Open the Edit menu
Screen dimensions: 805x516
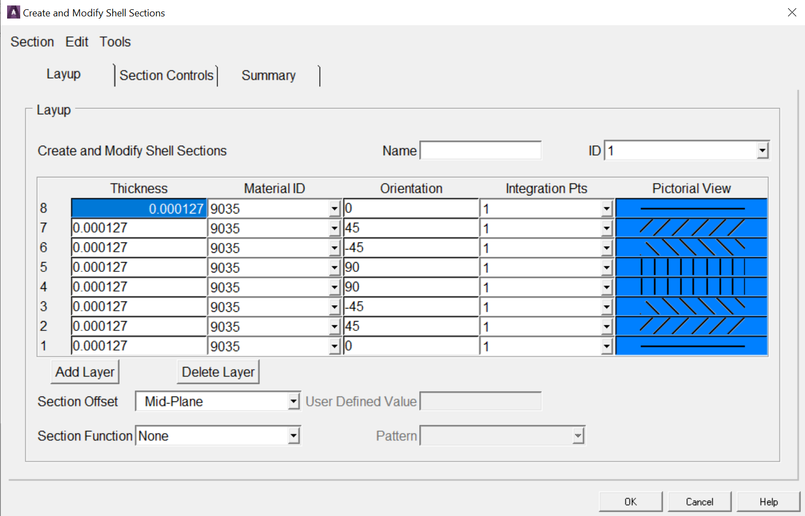click(77, 41)
